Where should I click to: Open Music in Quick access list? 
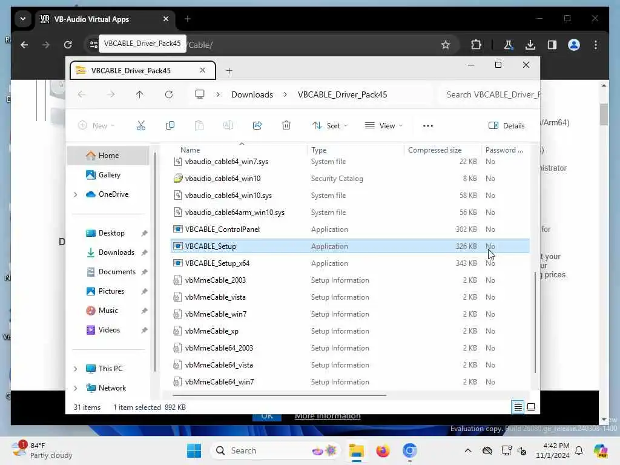108,311
